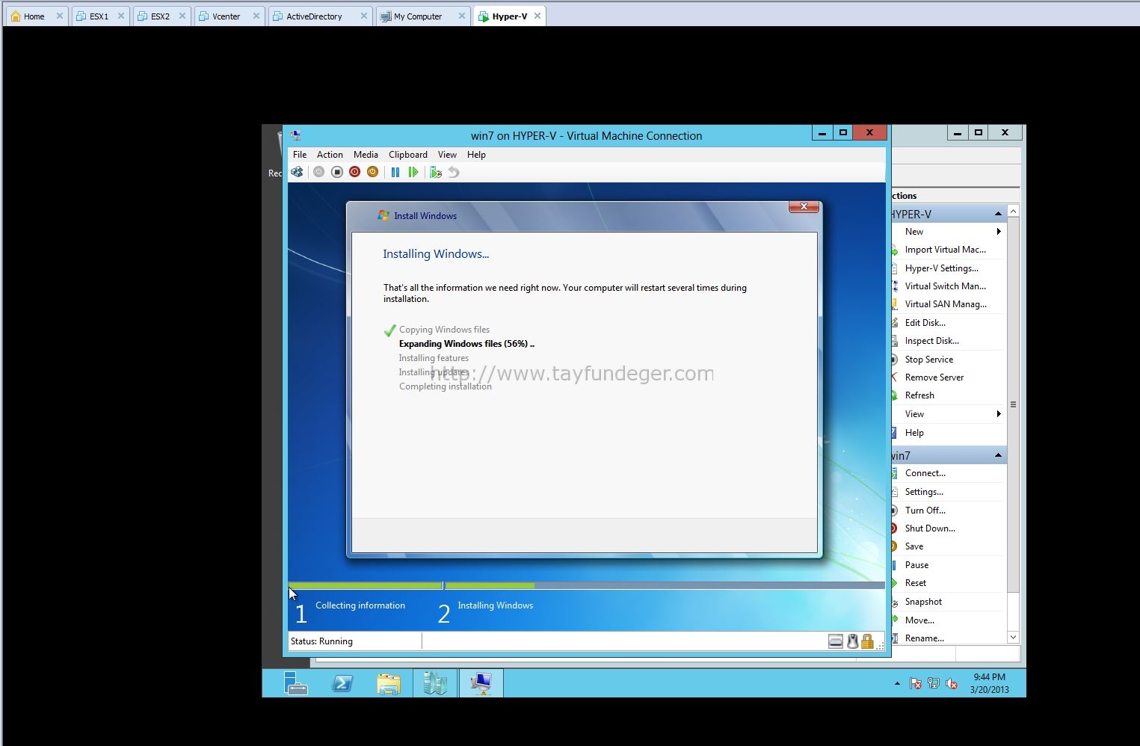
Task: Open the Media menu
Action: coord(366,155)
